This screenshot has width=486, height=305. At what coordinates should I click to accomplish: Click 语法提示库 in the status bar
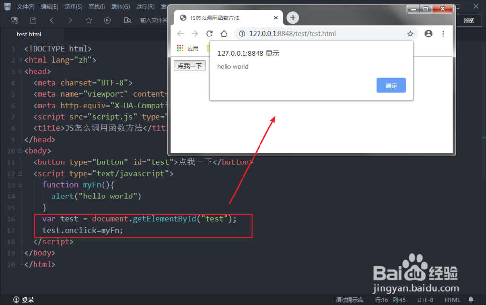pos(349,300)
